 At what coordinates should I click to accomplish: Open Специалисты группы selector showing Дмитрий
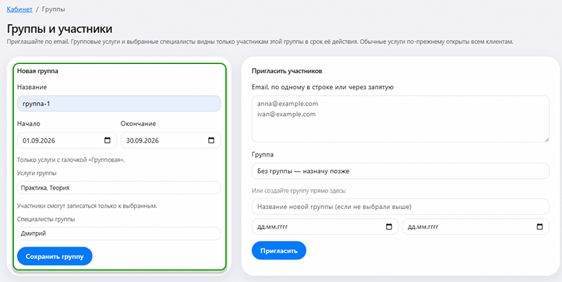pyautogui.click(x=119, y=234)
